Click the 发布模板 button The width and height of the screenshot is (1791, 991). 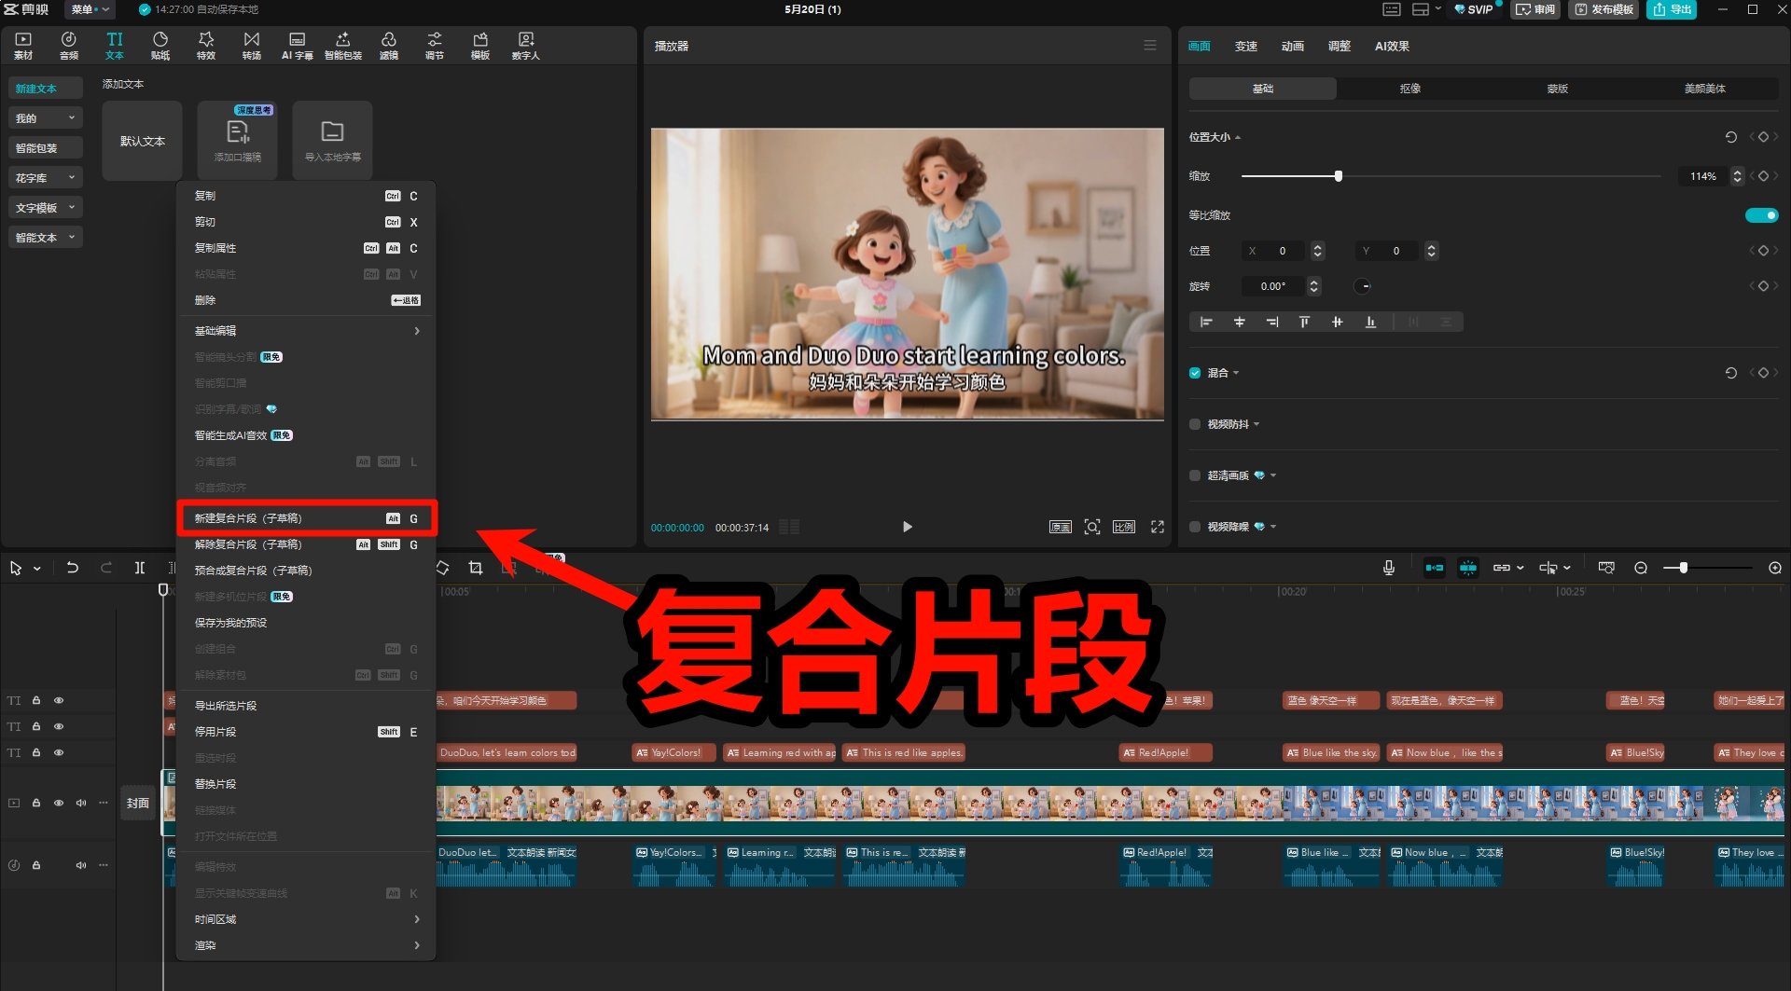coord(1604,9)
